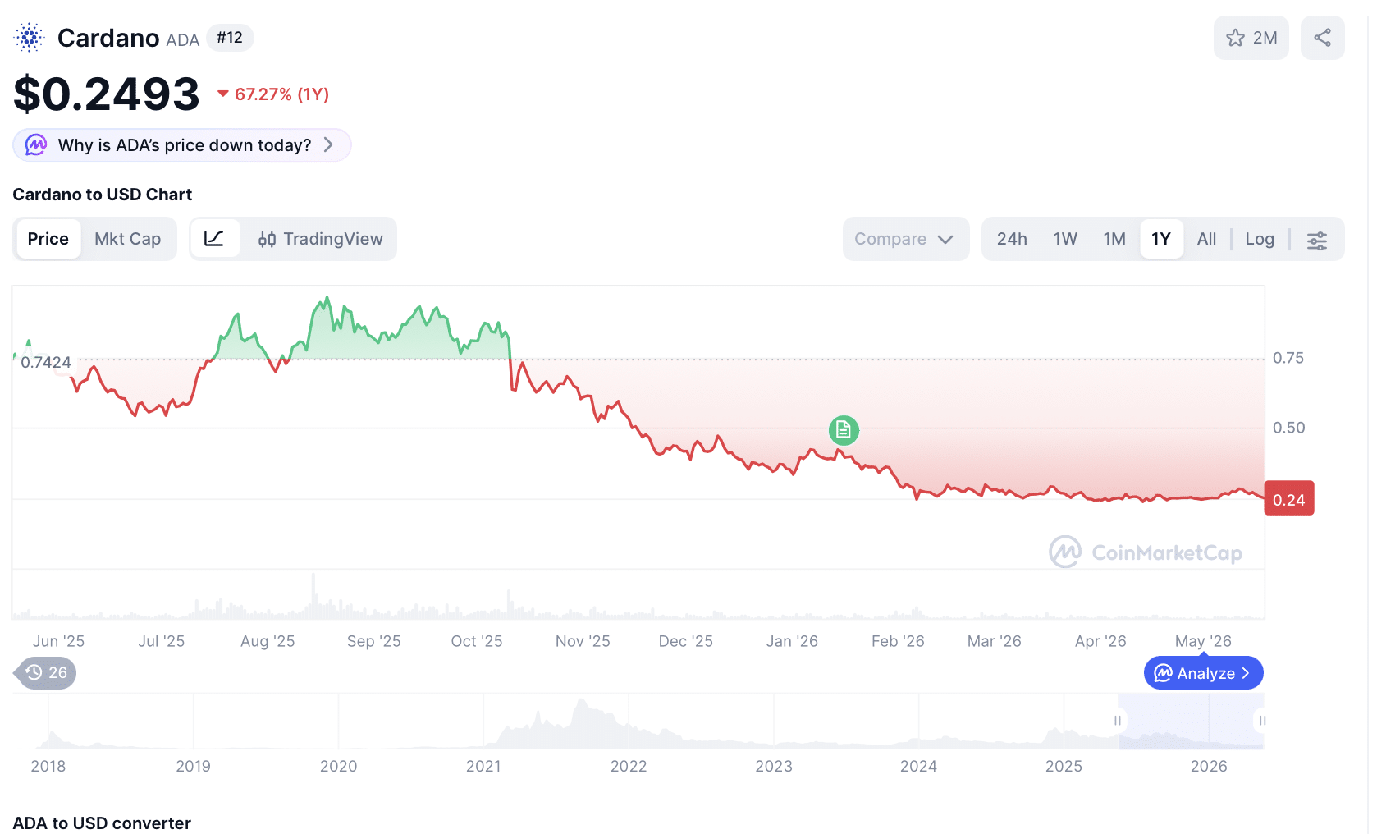
Task: Switch chart to Mkt Cap view
Action: pos(127,239)
